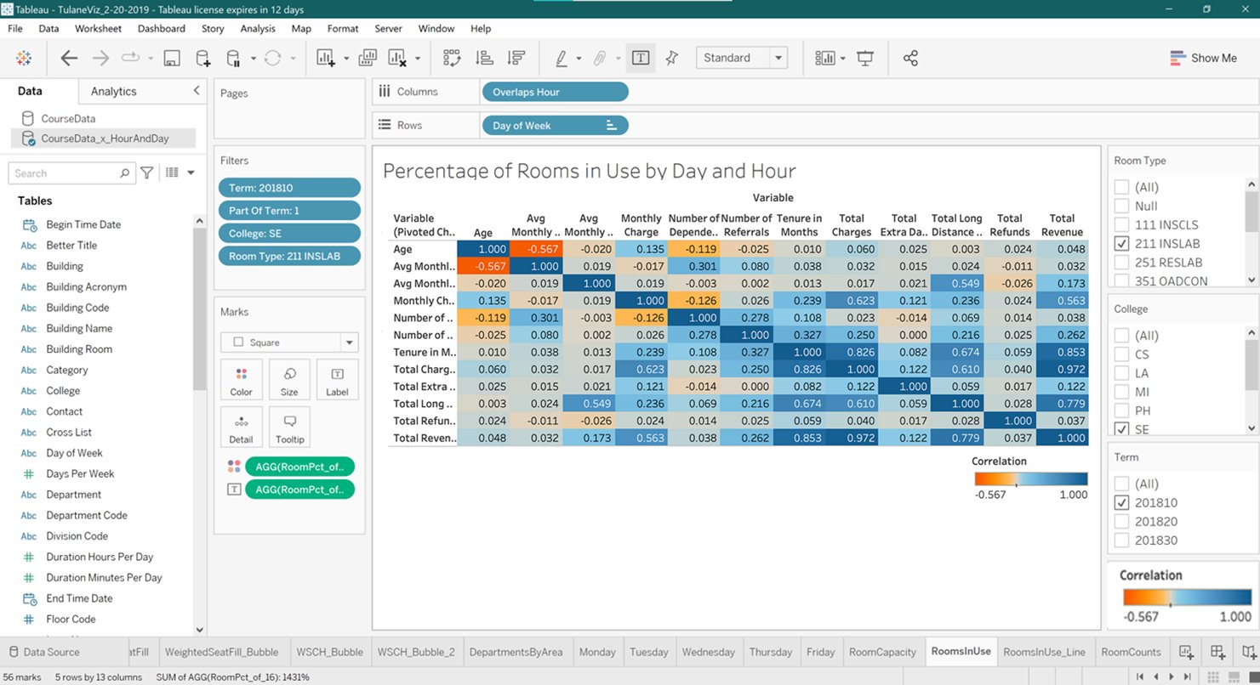The image size is (1260, 685).
Task: Switch to RoomCapacity sheet tab
Action: click(x=882, y=652)
